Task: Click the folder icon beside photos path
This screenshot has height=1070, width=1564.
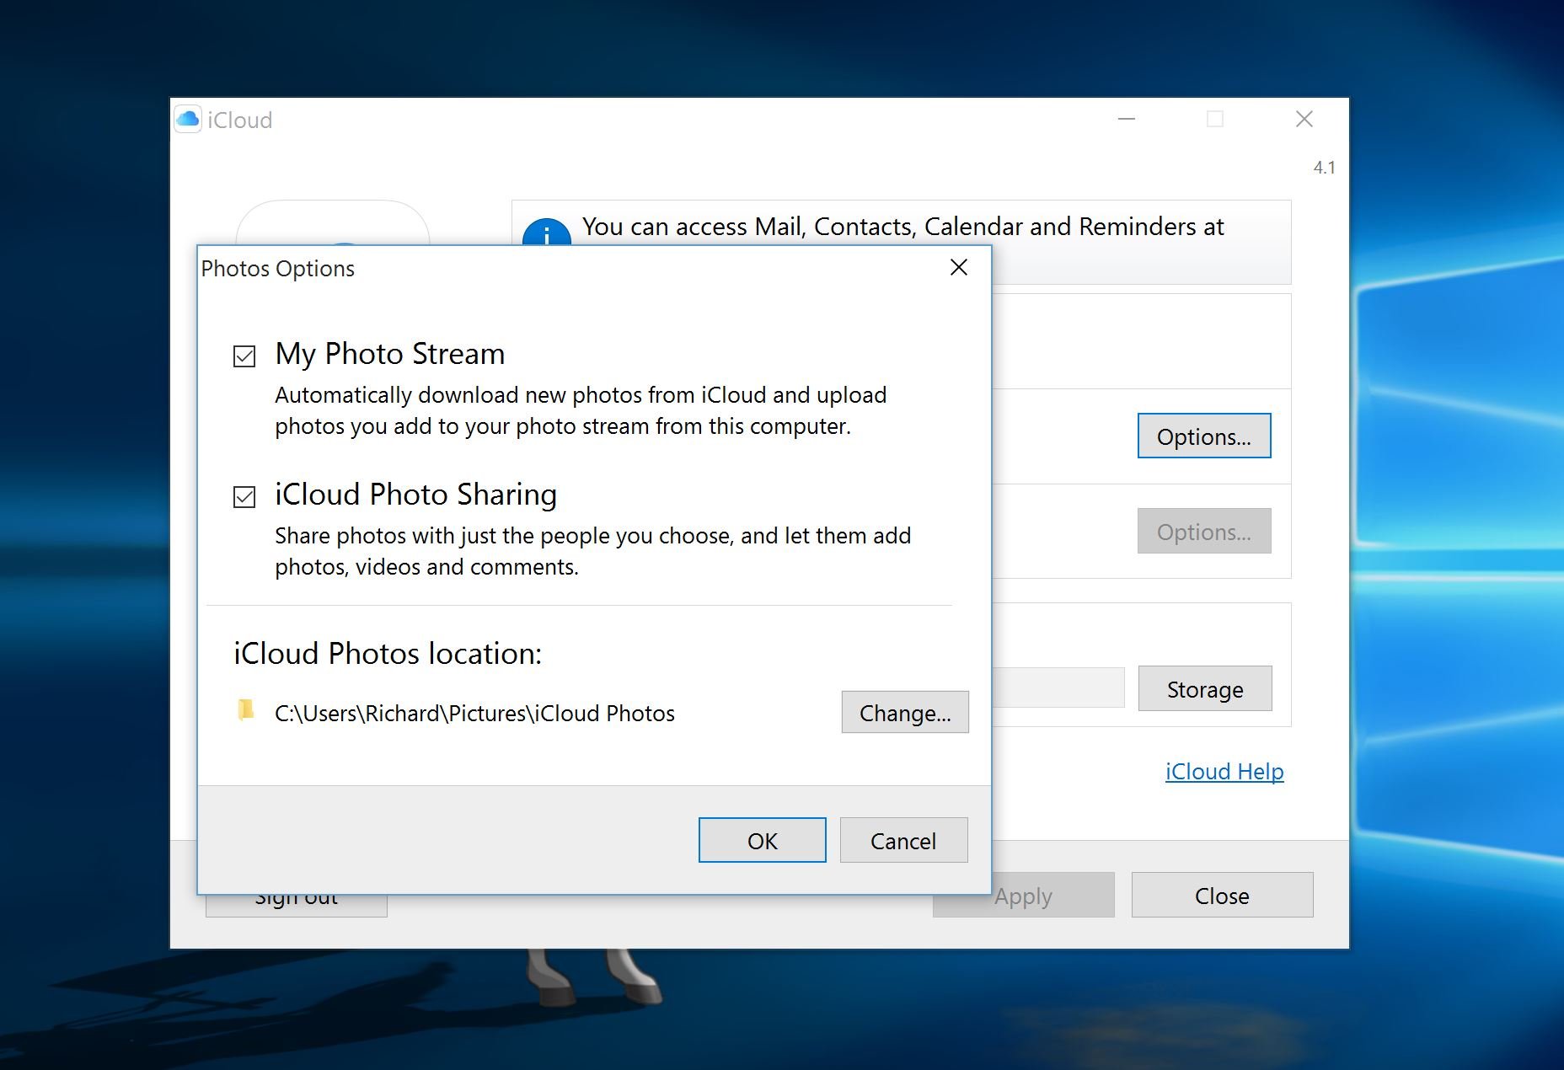Action: (x=245, y=710)
